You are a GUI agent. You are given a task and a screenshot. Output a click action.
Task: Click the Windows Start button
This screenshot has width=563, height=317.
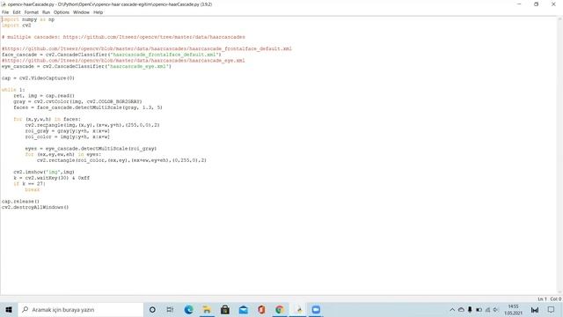coord(9,309)
